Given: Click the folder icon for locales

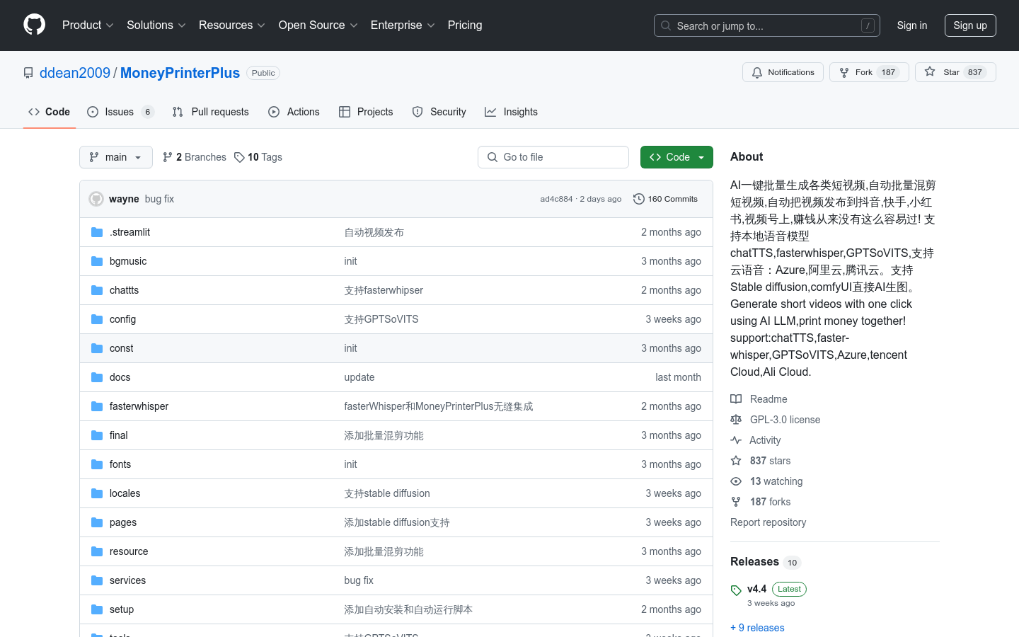Looking at the screenshot, I should [x=97, y=493].
